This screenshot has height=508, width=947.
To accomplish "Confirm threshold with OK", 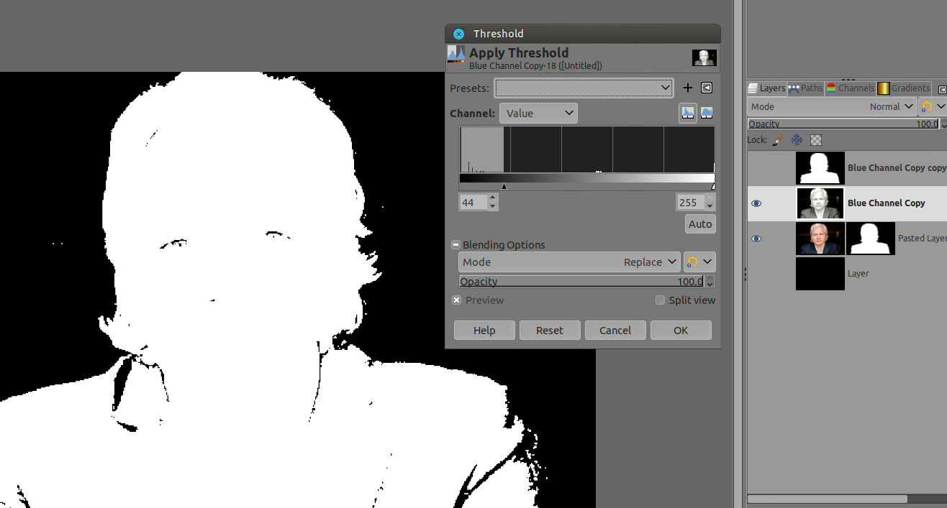I will click(681, 331).
